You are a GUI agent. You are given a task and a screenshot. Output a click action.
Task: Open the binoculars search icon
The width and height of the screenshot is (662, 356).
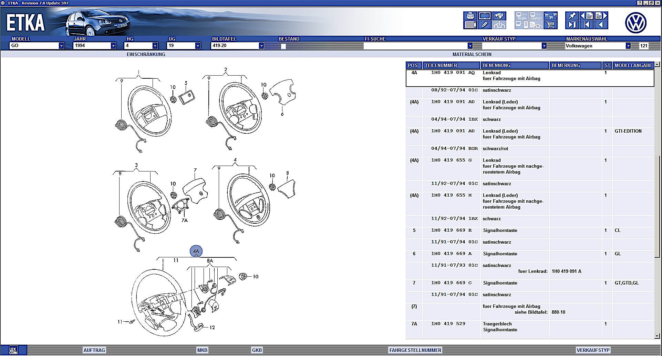499,16
